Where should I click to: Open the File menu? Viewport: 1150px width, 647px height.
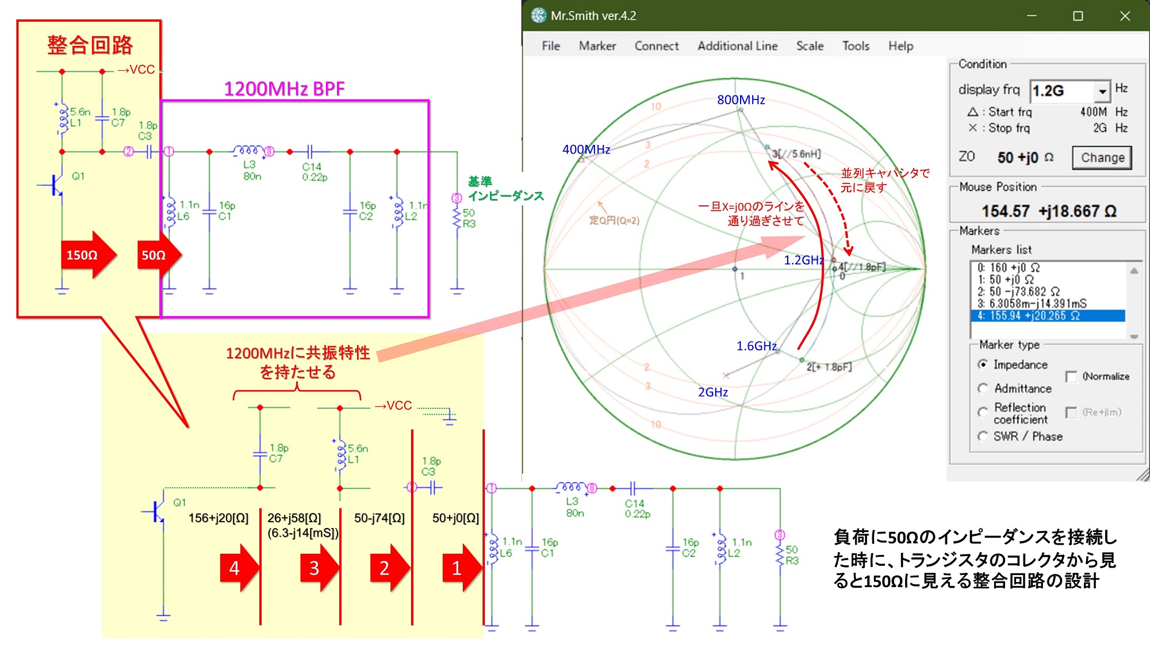(x=550, y=46)
